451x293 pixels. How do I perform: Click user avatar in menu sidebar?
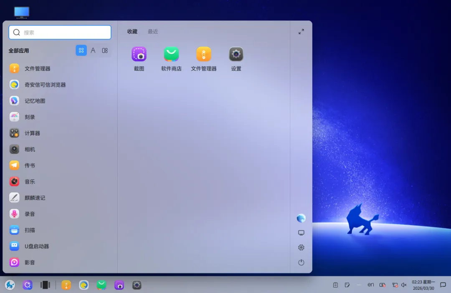click(301, 218)
